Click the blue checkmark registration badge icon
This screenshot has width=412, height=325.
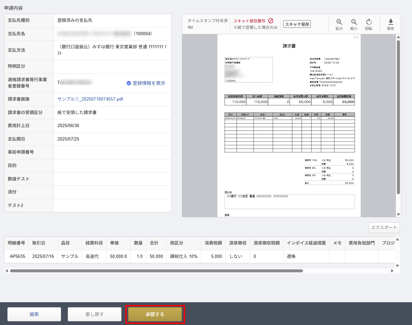click(128, 83)
